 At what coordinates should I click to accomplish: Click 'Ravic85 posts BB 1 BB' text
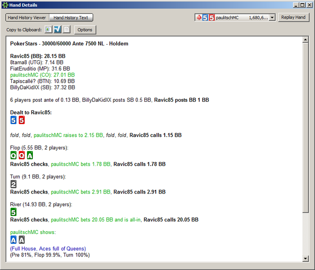pyautogui.click(x=182, y=100)
